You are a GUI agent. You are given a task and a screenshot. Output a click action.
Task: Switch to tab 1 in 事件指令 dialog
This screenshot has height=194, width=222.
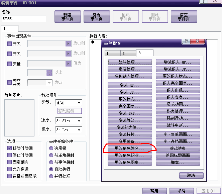pyautogui.click(x=113, y=54)
